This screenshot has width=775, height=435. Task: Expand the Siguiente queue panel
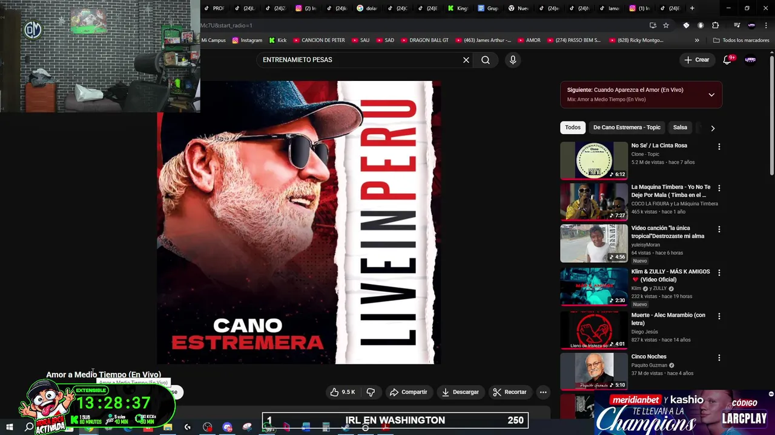click(x=711, y=95)
